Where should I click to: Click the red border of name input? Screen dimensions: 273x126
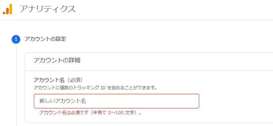tap(116, 94)
